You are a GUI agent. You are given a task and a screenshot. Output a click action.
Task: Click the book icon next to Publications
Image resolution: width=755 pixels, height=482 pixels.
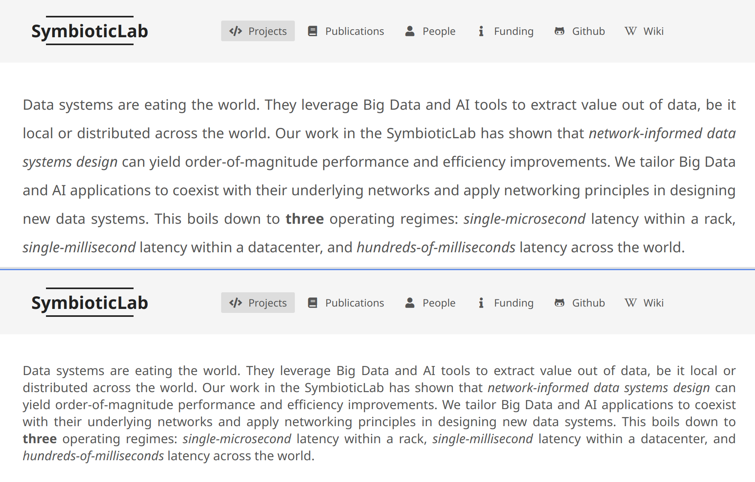(313, 30)
